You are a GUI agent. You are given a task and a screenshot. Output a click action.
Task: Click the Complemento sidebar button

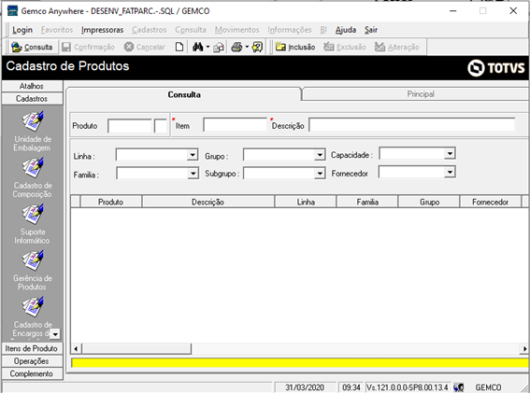tap(32, 373)
